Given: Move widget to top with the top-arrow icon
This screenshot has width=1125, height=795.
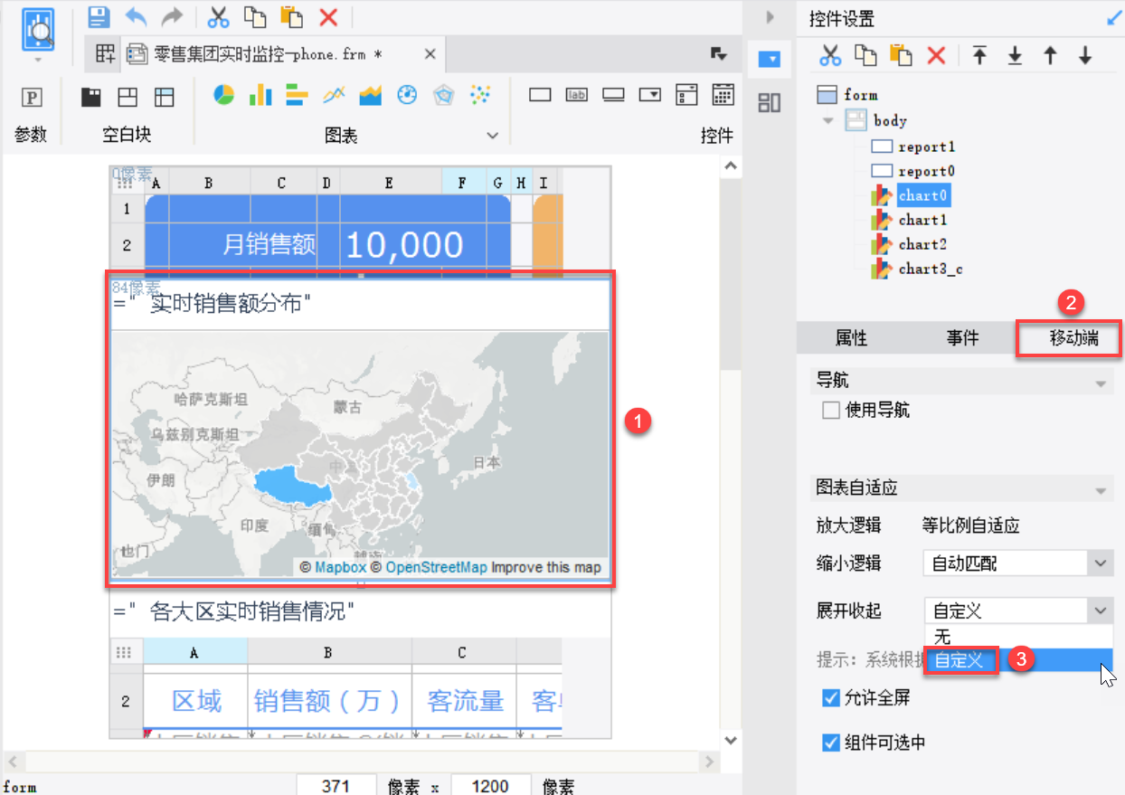Looking at the screenshot, I should click(x=979, y=56).
